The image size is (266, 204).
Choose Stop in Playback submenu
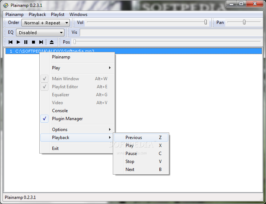point(141,162)
